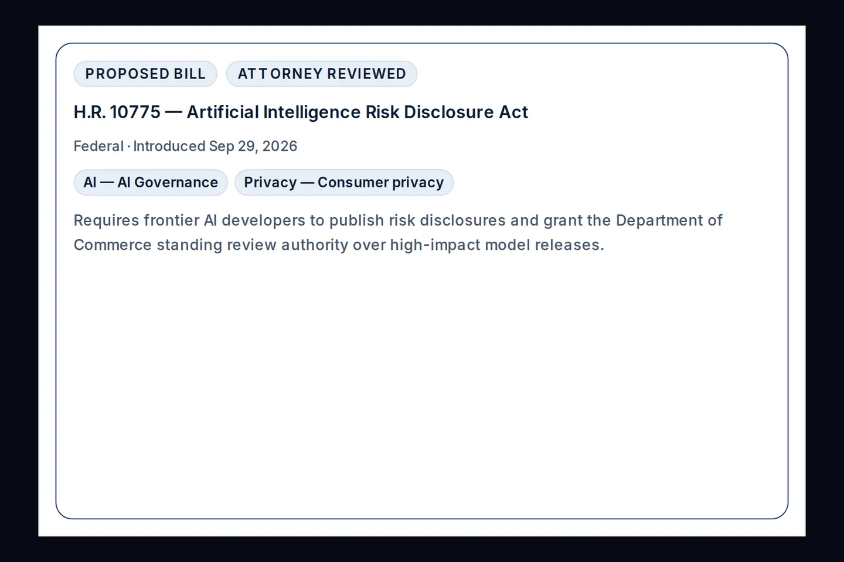Click the phrase 'high-impact model releases'
Viewport: 844px width, 562px height.
(x=497, y=245)
